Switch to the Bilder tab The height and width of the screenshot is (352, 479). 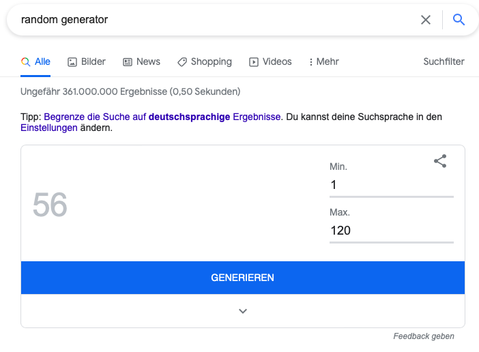pyautogui.click(x=87, y=61)
